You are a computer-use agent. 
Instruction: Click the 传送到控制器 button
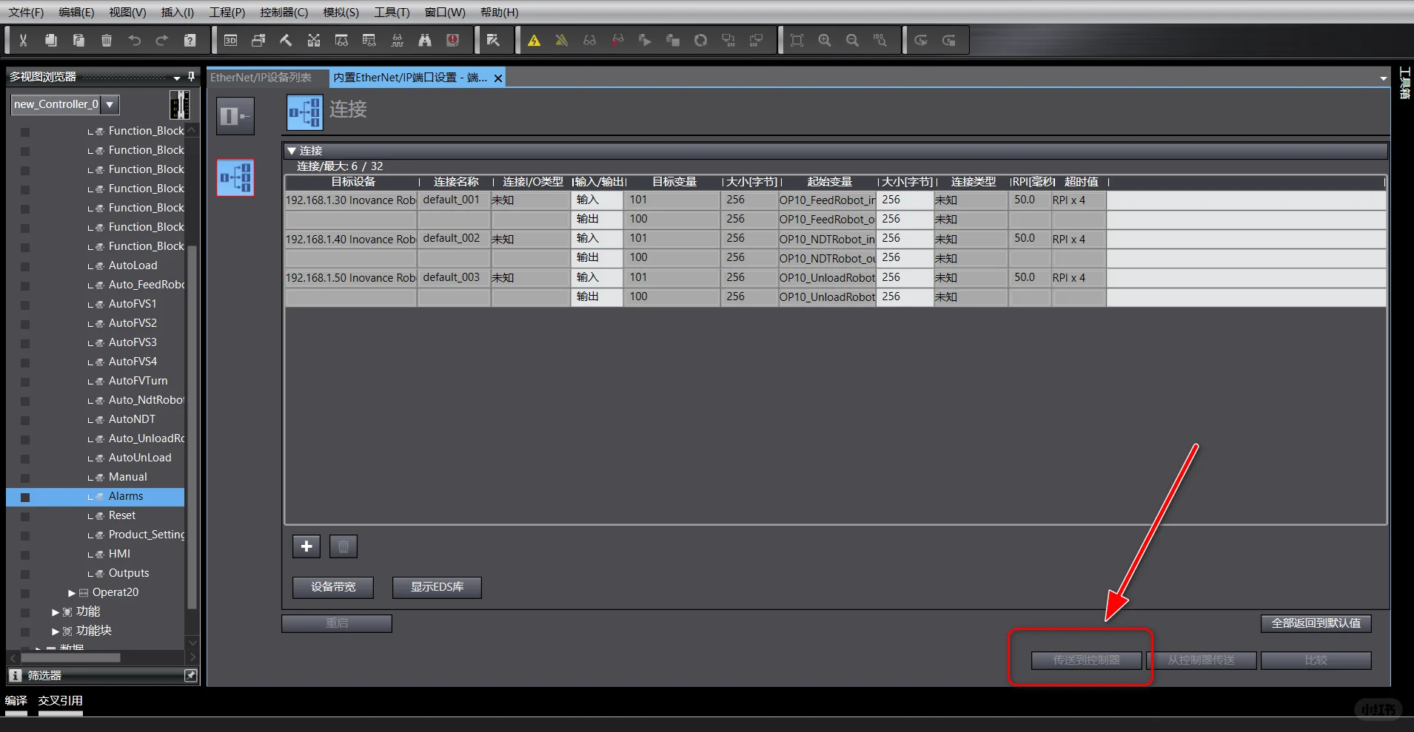click(x=1086, y=660)
